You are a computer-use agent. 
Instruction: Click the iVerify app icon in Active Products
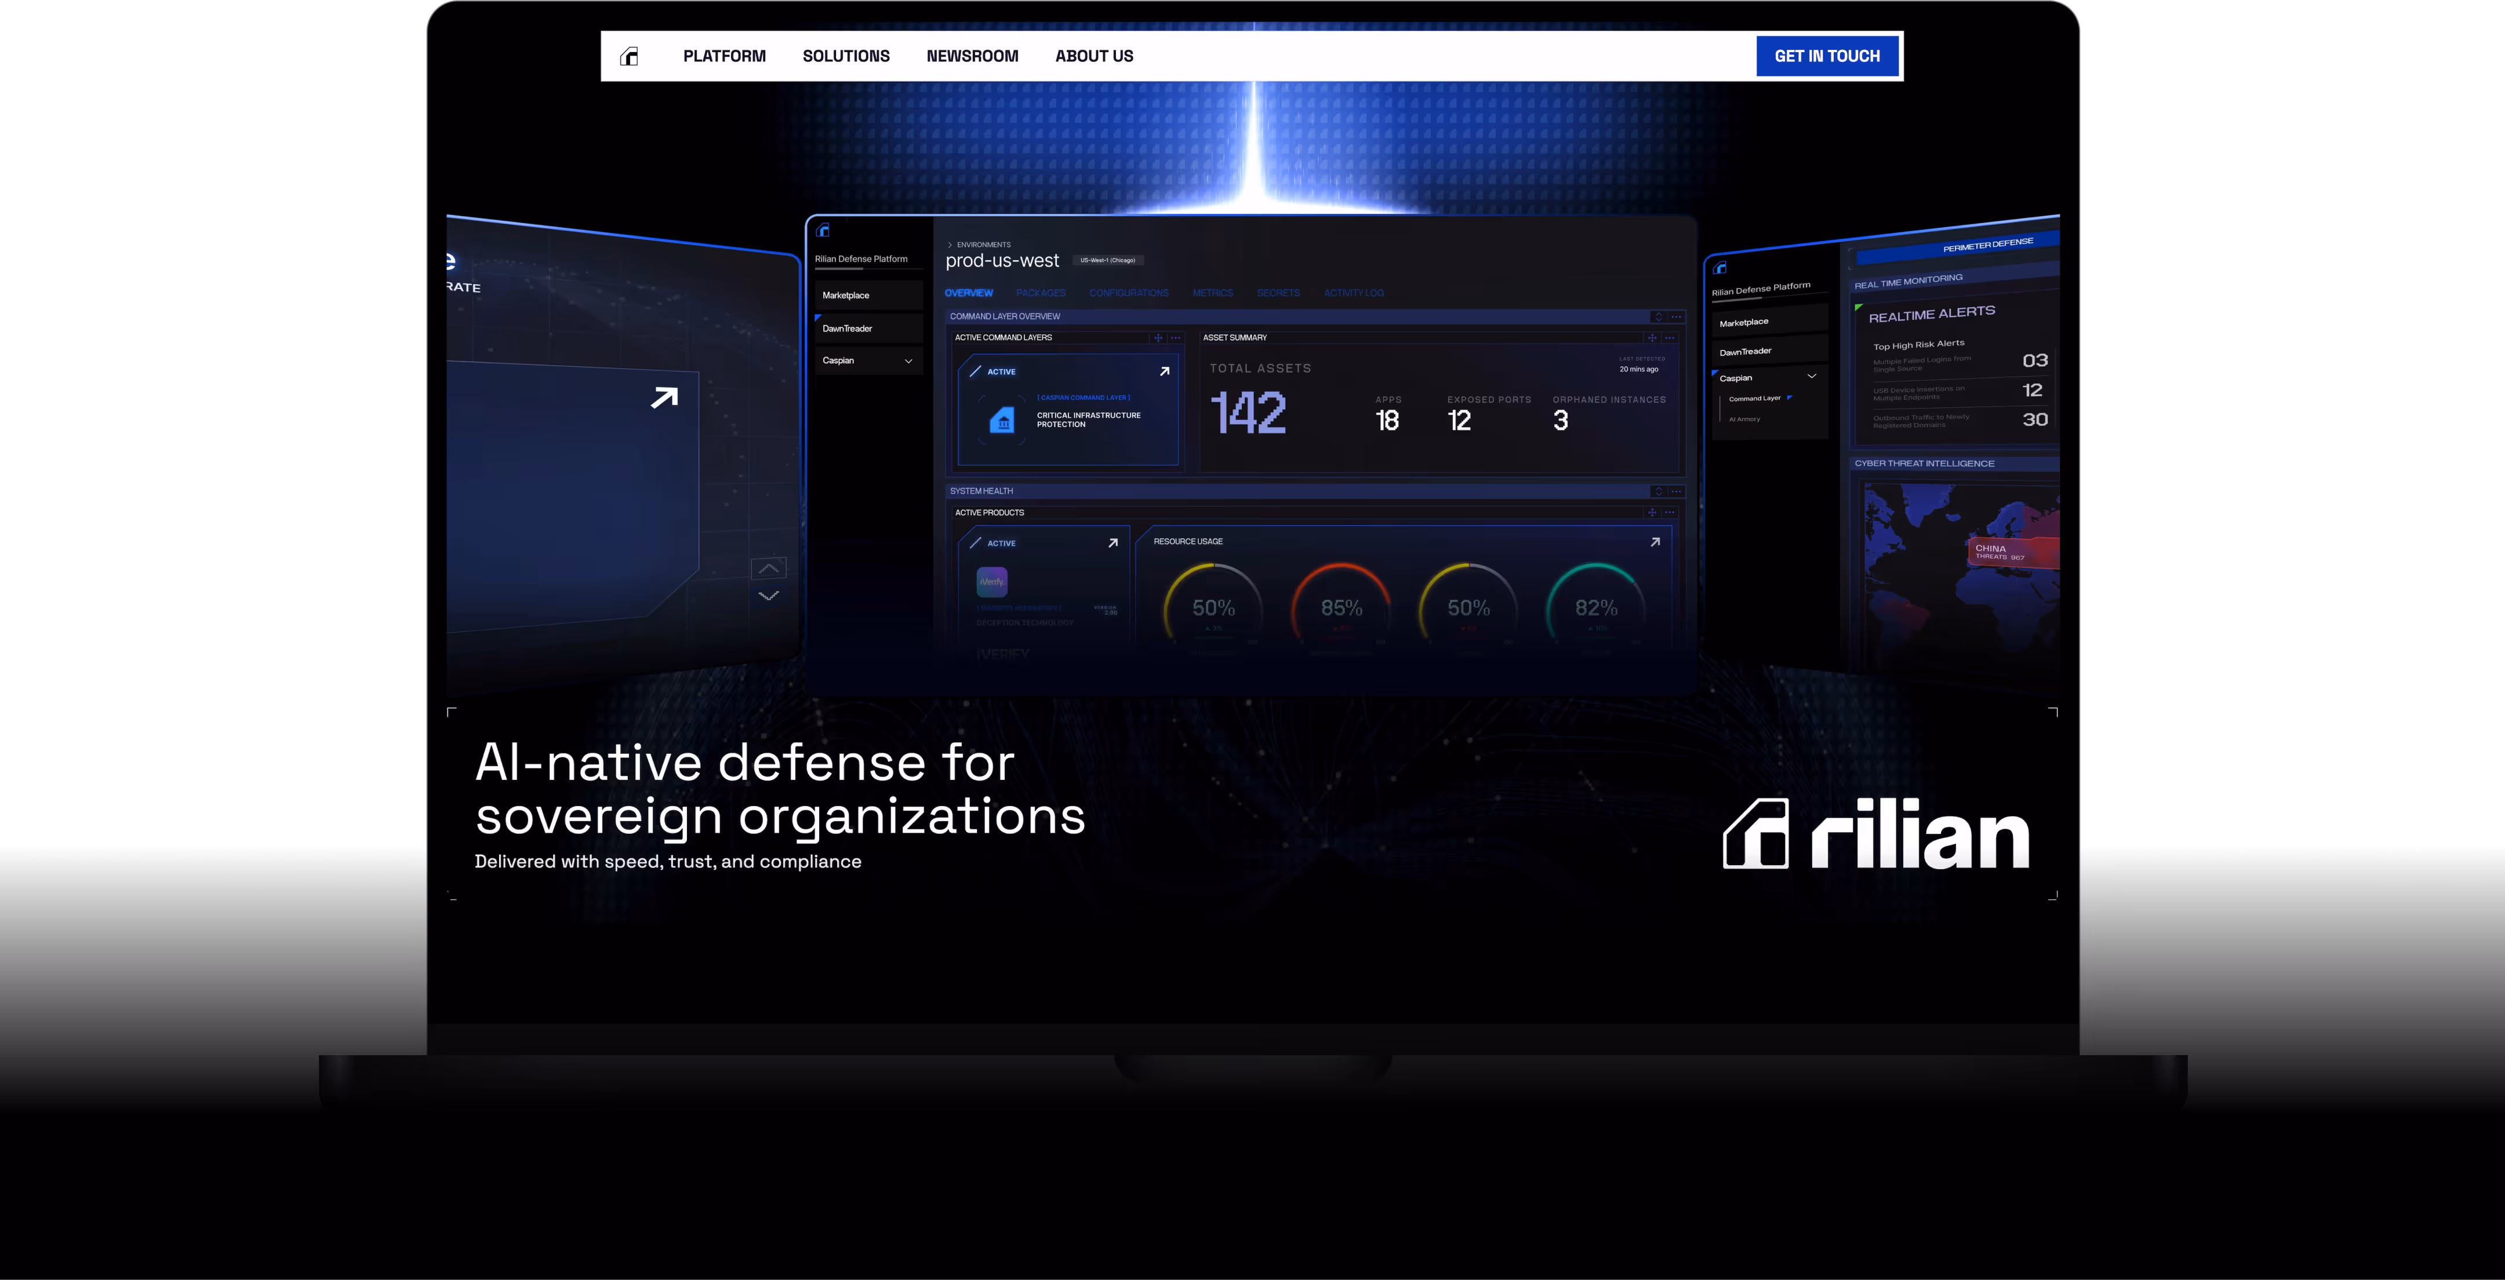[x=992, y=581]
